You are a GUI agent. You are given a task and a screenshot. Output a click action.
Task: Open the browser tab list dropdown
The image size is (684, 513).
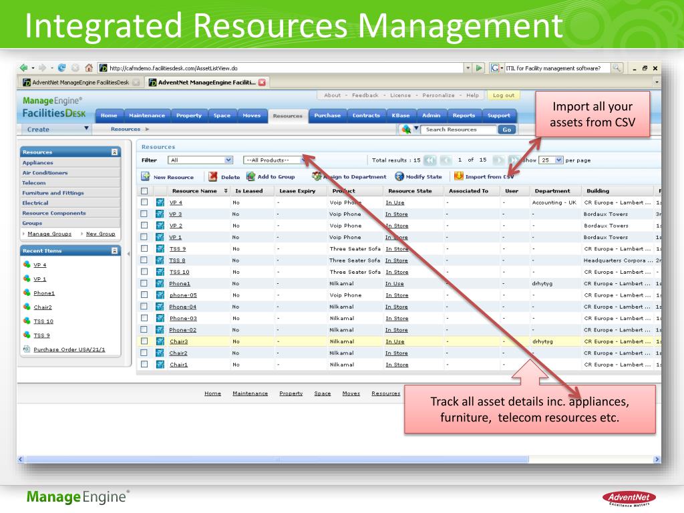(657, 82)
